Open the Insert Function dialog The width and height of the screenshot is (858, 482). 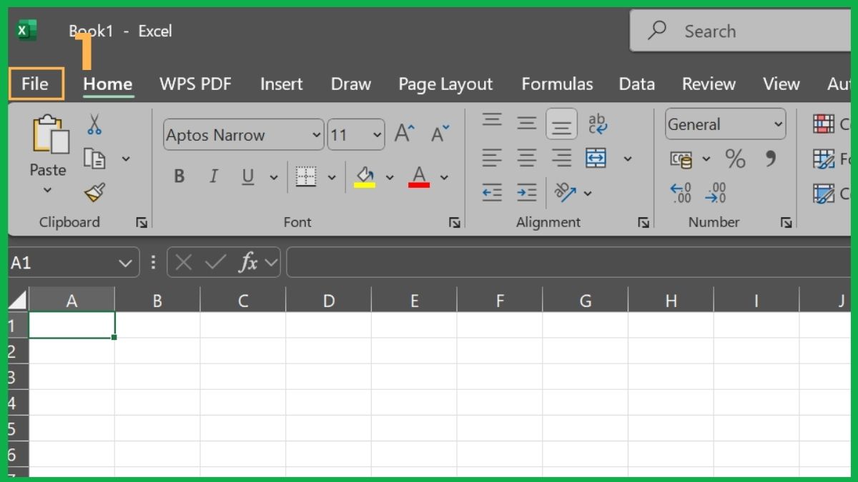248,262
